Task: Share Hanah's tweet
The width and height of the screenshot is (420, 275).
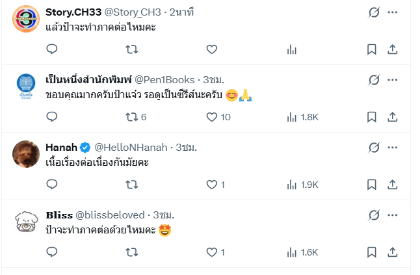Action: click(x=393, y=185)
